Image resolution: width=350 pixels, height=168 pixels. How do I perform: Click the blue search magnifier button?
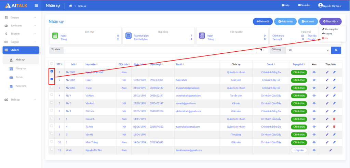336,50
